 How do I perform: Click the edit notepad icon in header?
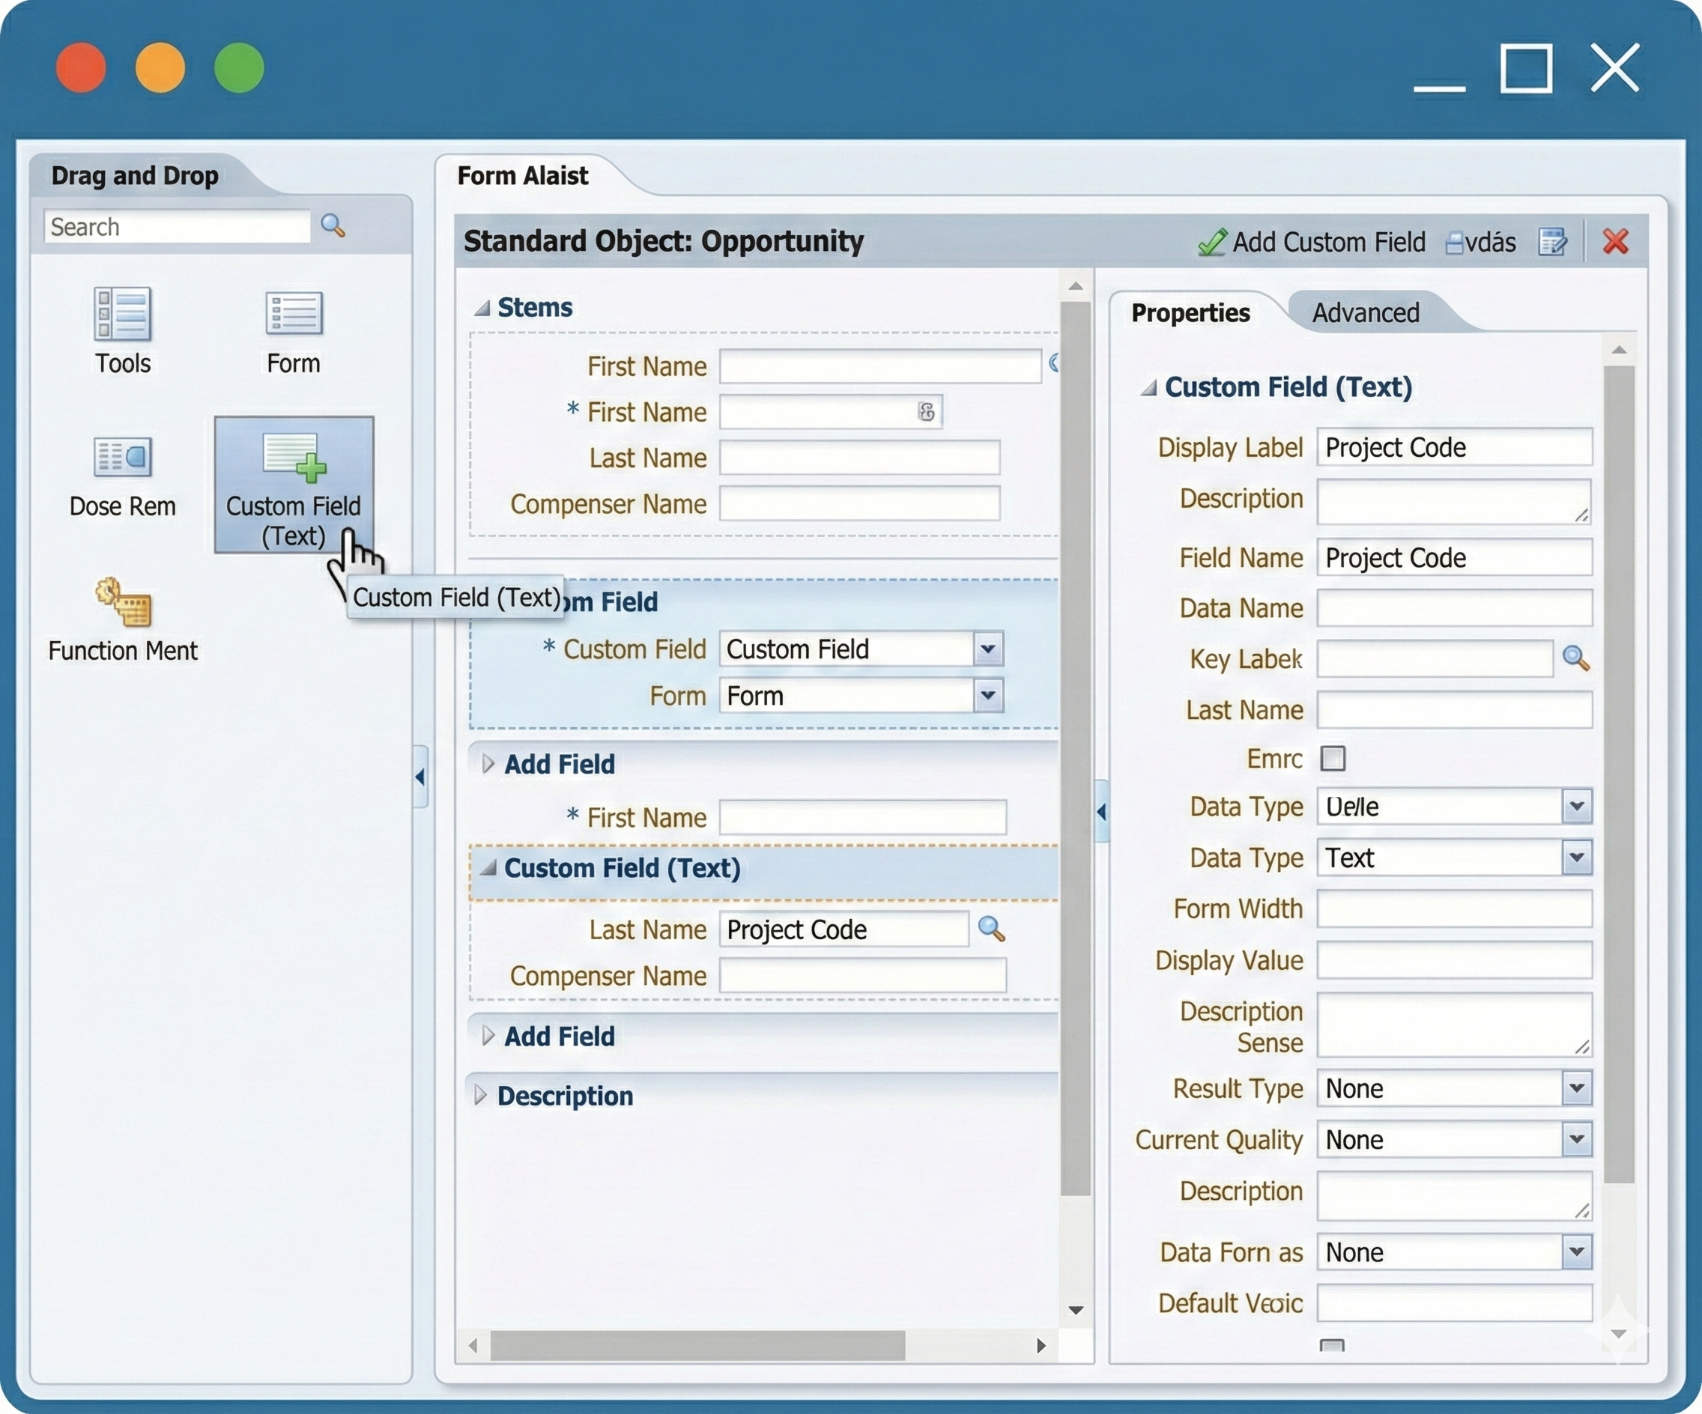pos(1553,241)
